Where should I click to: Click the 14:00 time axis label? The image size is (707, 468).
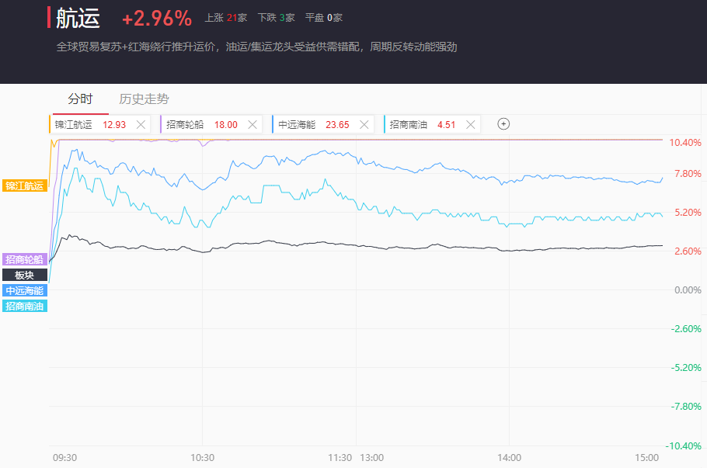[509, 457]
